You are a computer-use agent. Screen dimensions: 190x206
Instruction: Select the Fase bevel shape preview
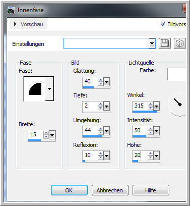click(35, 89)
